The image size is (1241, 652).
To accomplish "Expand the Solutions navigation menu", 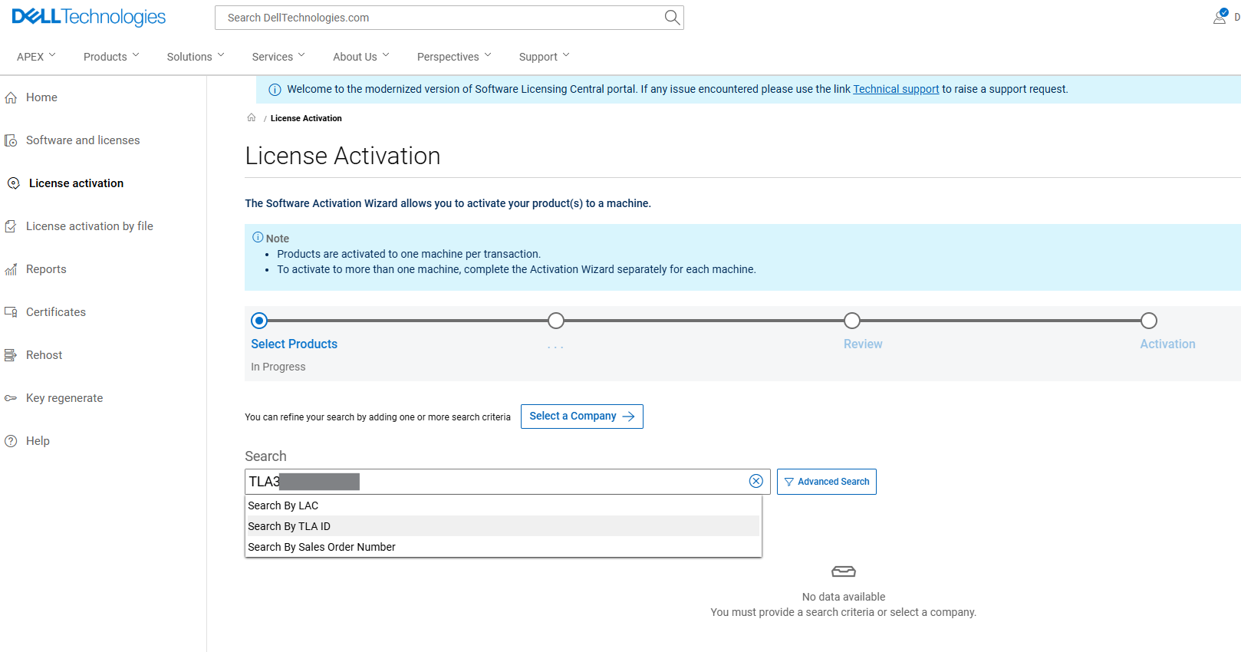I will point(196,57).
